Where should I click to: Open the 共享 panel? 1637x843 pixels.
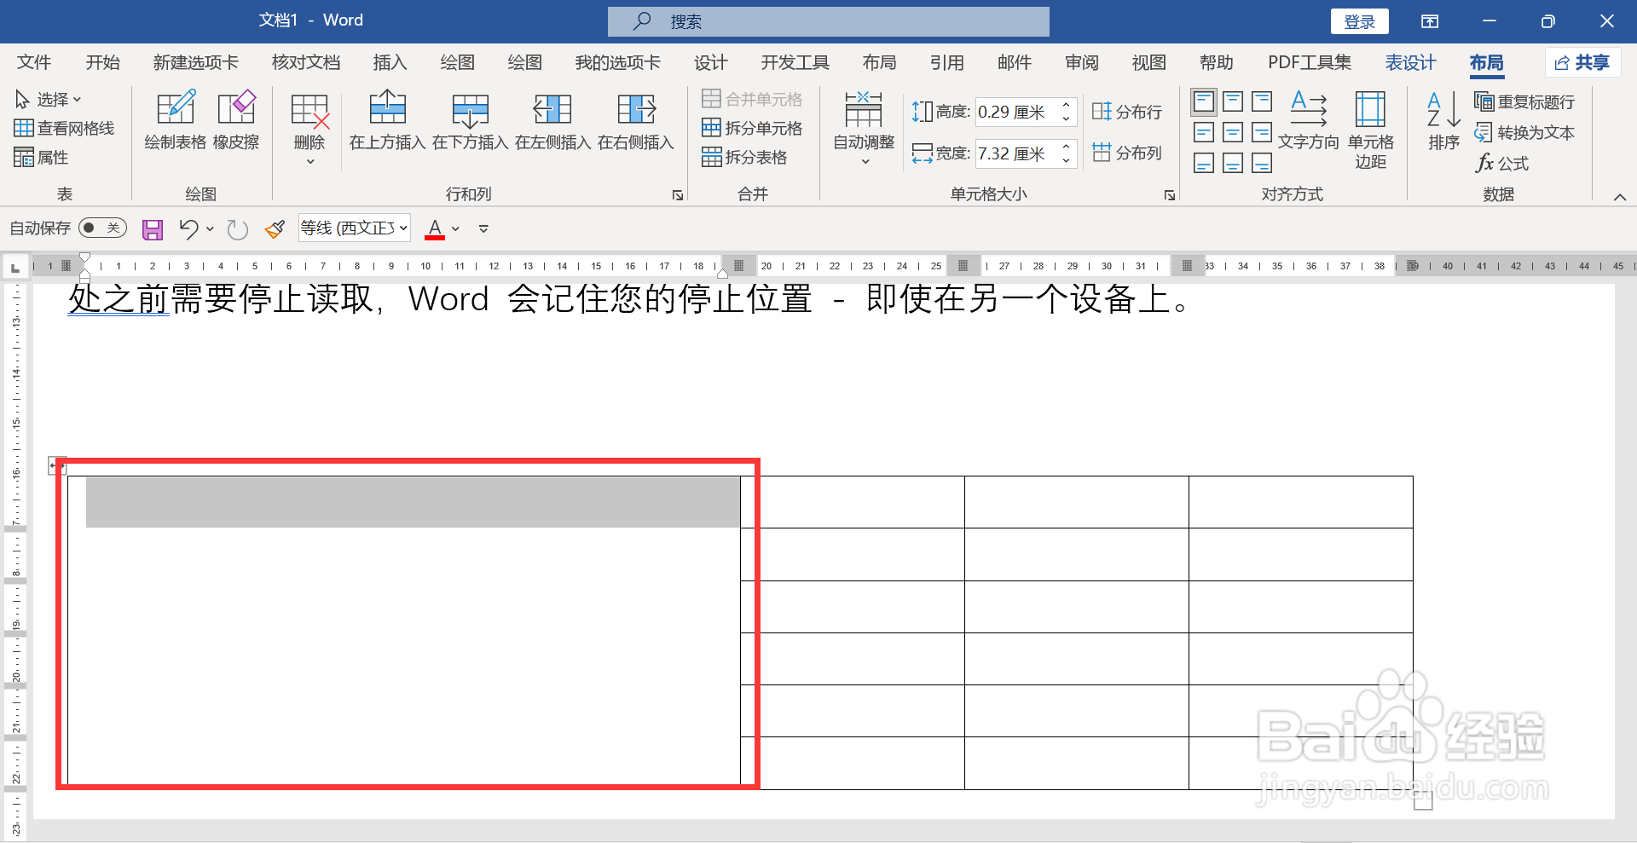[1582, 62]
